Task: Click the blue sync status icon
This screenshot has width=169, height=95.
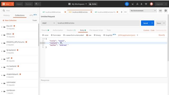Action: [127, 4]
